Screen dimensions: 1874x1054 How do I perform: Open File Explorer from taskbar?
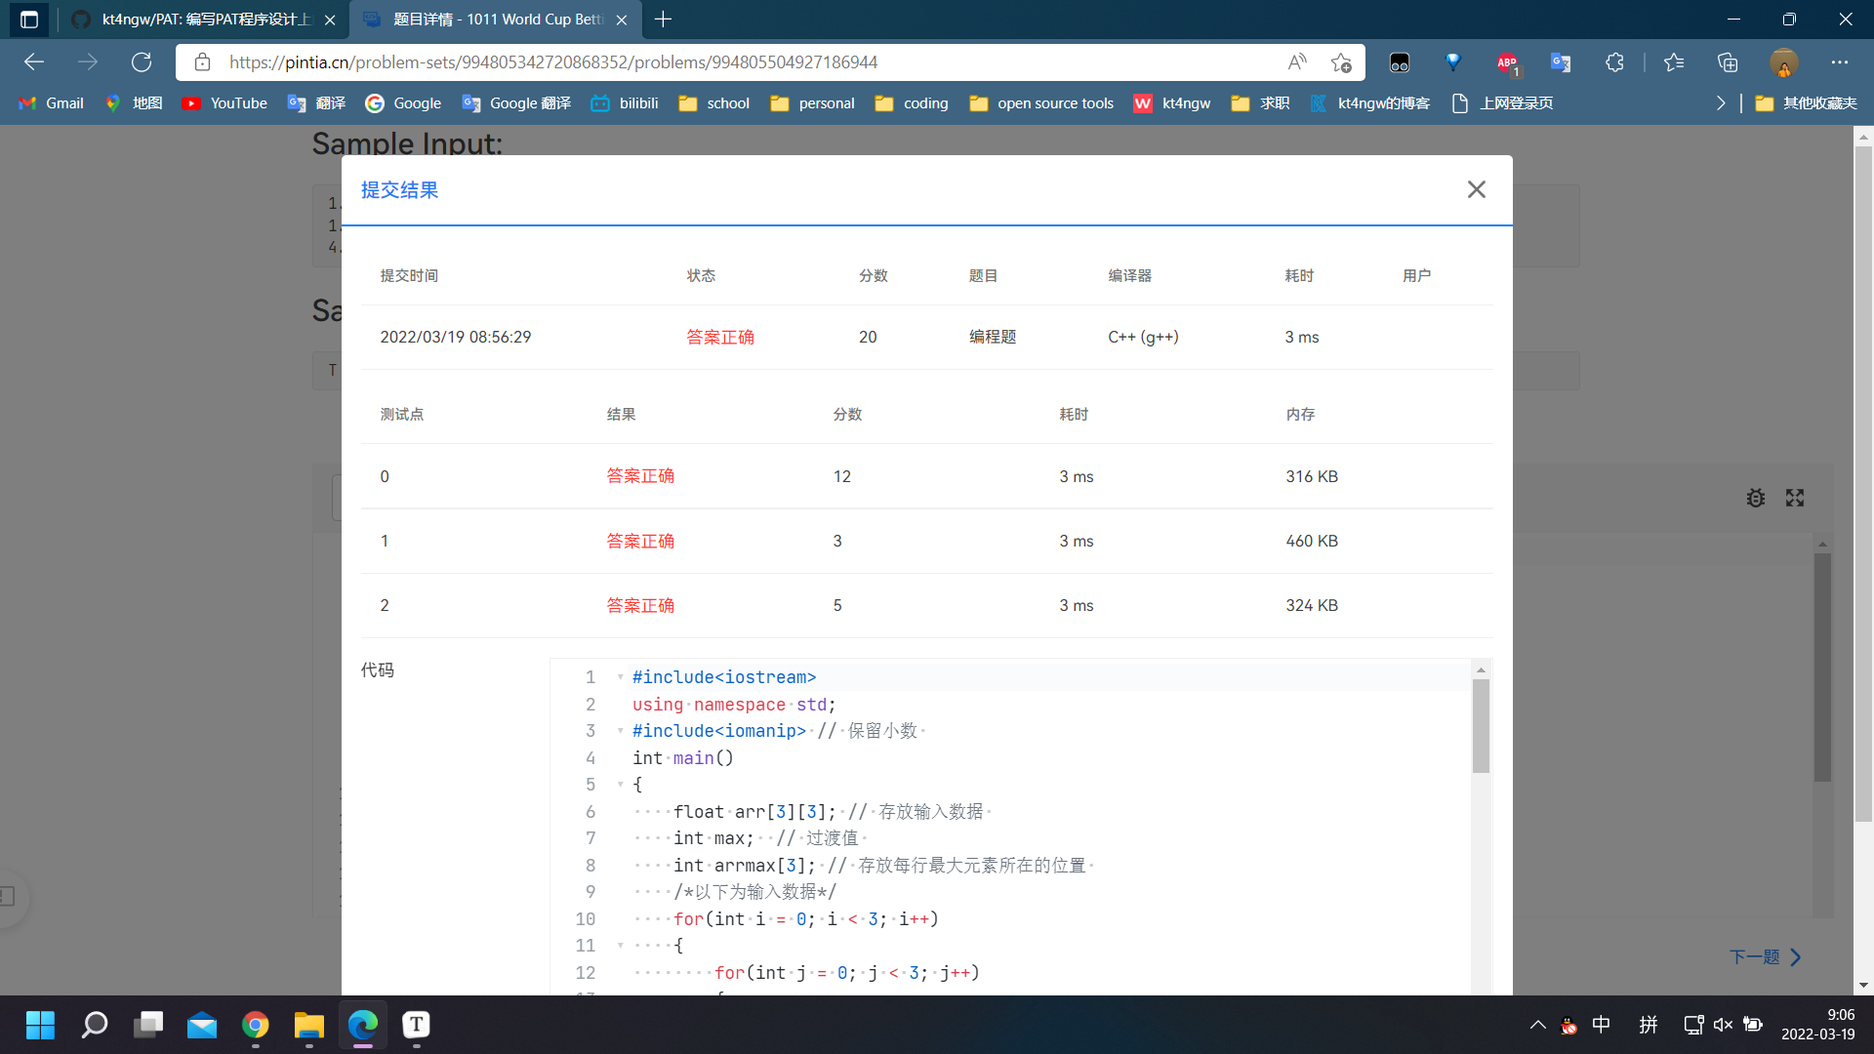point(309,1025)
